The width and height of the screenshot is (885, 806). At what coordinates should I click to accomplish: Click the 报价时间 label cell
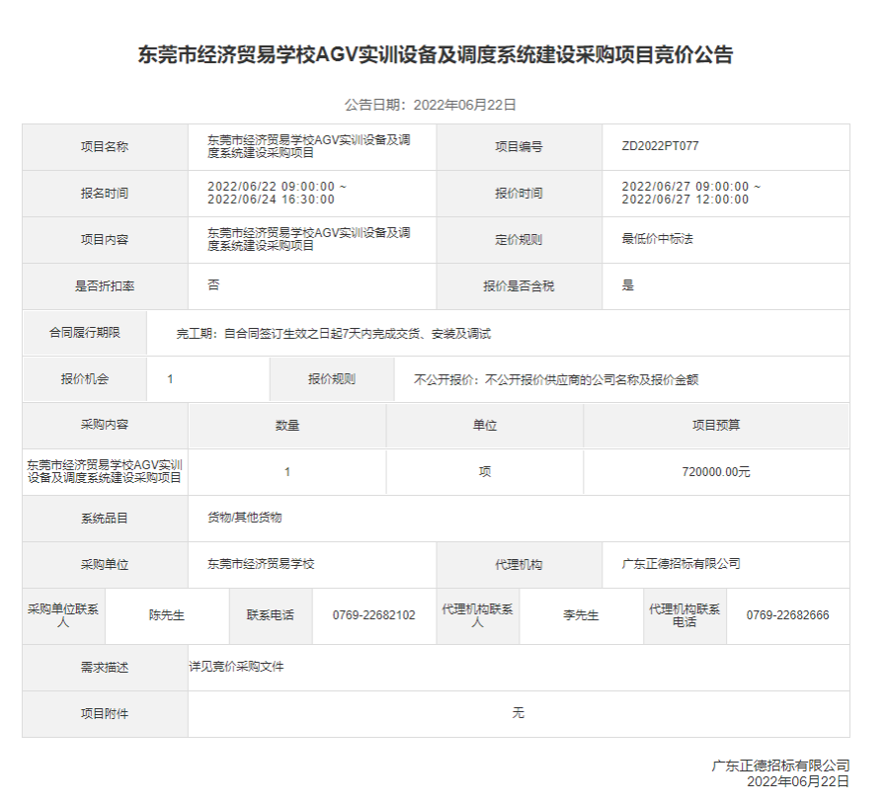click(519, 194)
